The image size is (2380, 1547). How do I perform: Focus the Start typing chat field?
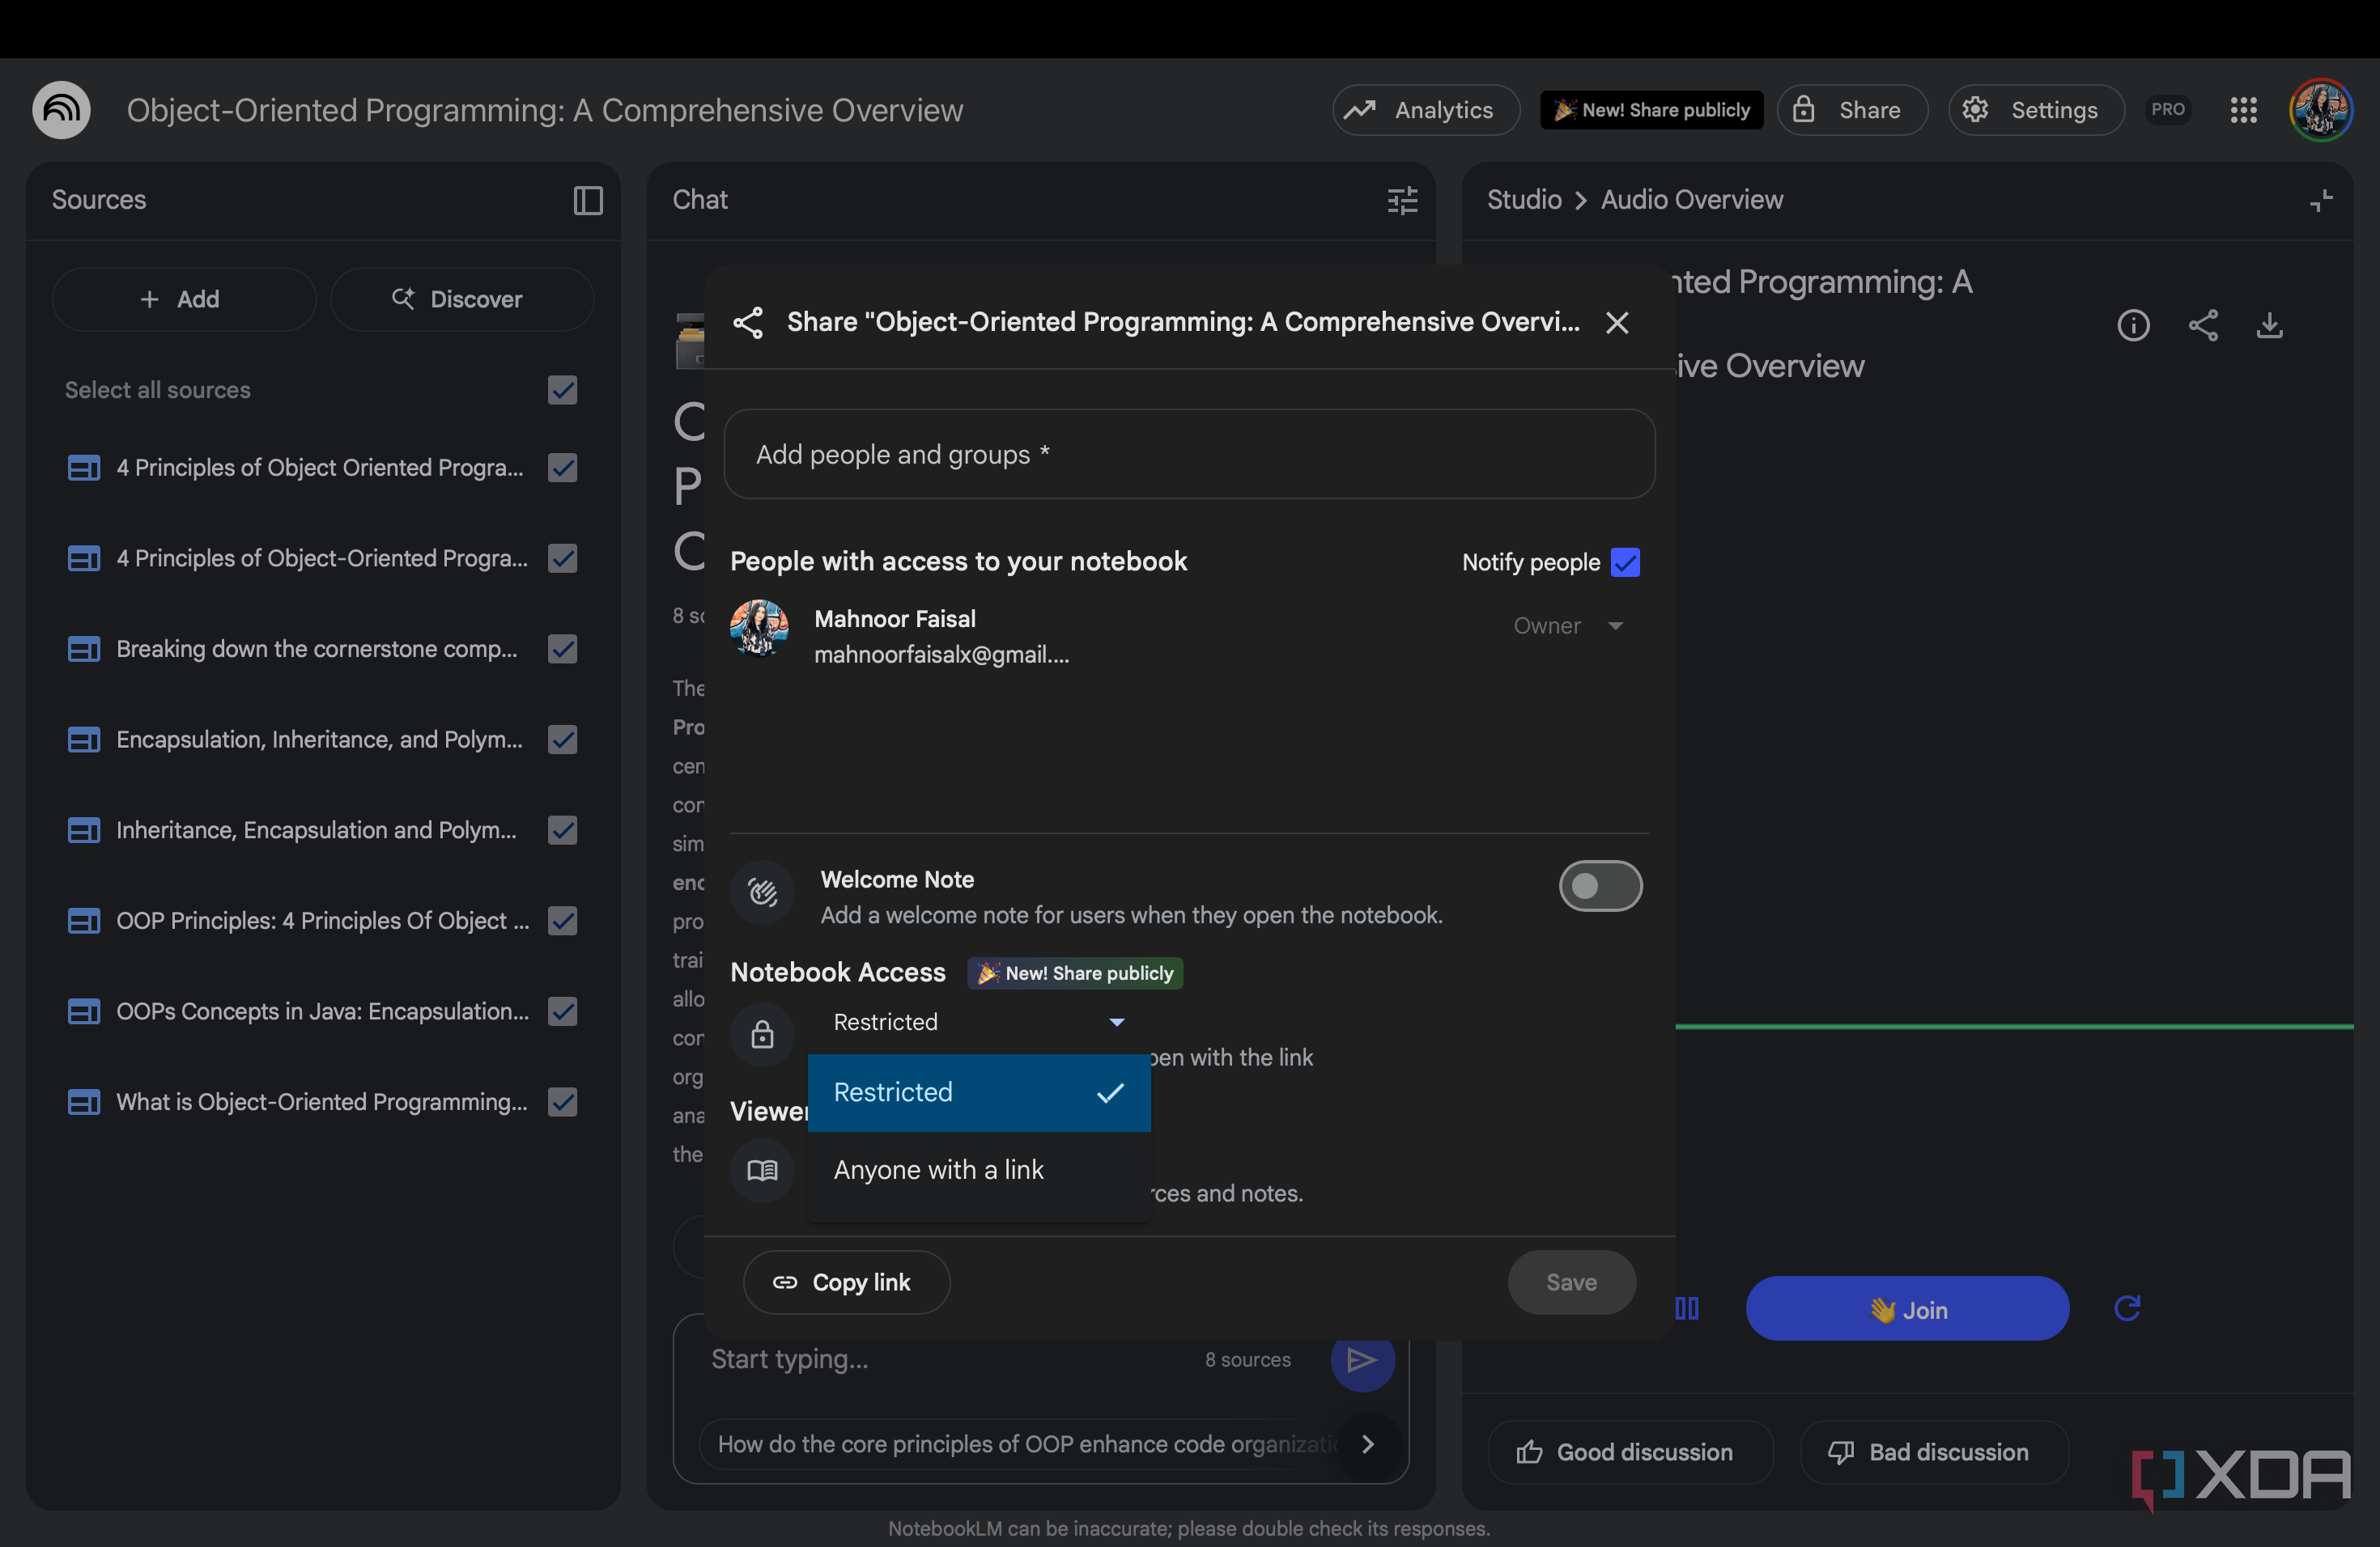pyautogui.click(x=950, y=1359)
